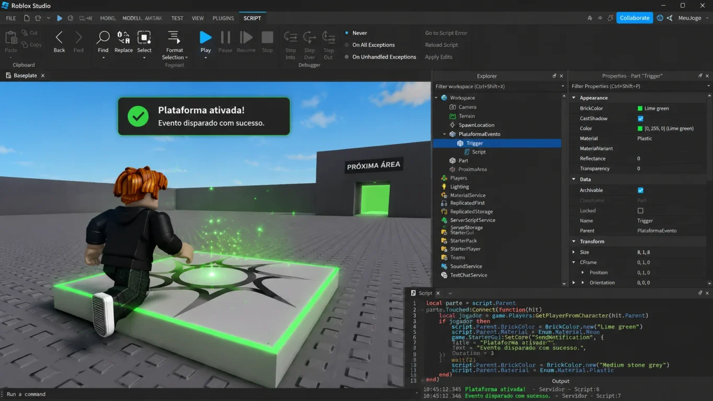Collapse the Transform properties section
The width and height of the screenshot is (713, 401).
click(574, 241)
